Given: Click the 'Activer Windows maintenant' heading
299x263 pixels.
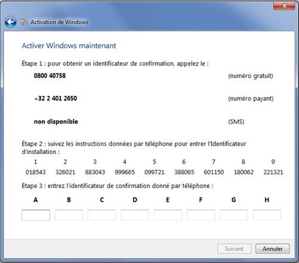Looking at the screenshot, I should 69,46.
